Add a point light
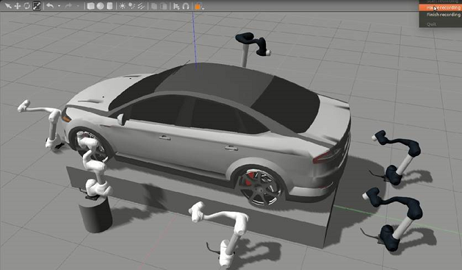This screenshot has height=270, width=462. (x=122, y=6)
